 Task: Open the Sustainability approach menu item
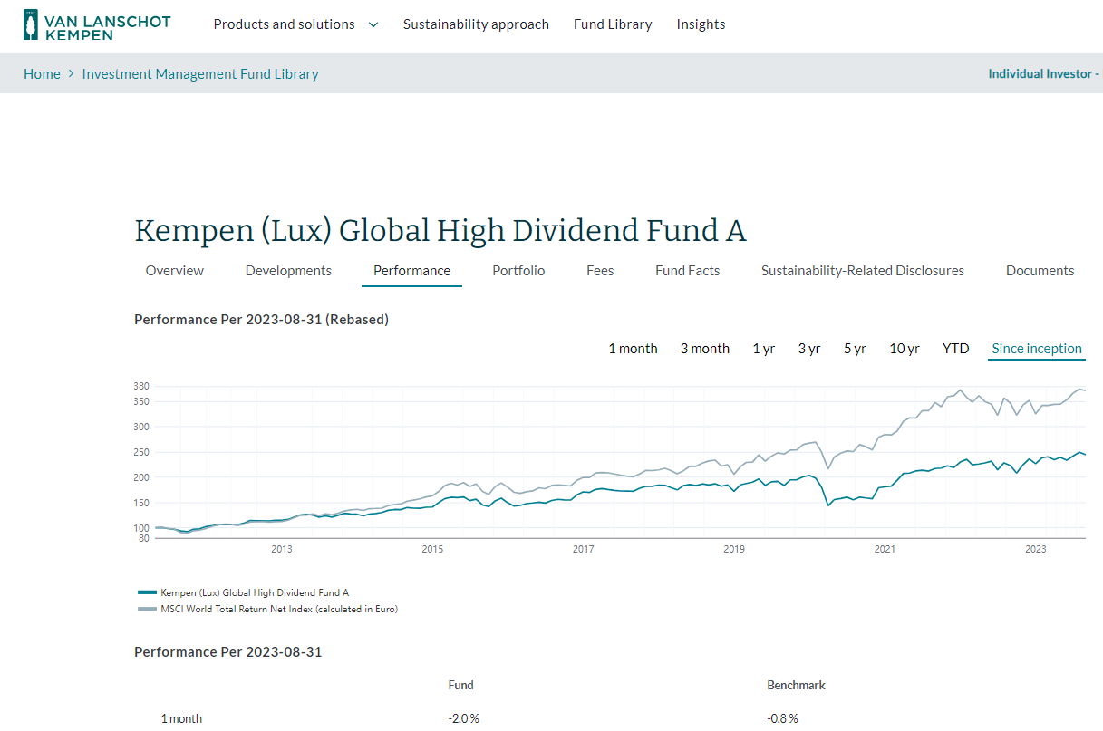476,24
